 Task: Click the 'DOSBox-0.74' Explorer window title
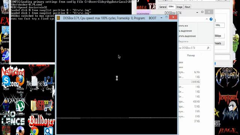[x=173, y=13]
